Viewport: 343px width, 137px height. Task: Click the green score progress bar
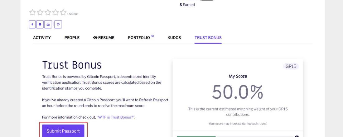click(x=196, y=137)
